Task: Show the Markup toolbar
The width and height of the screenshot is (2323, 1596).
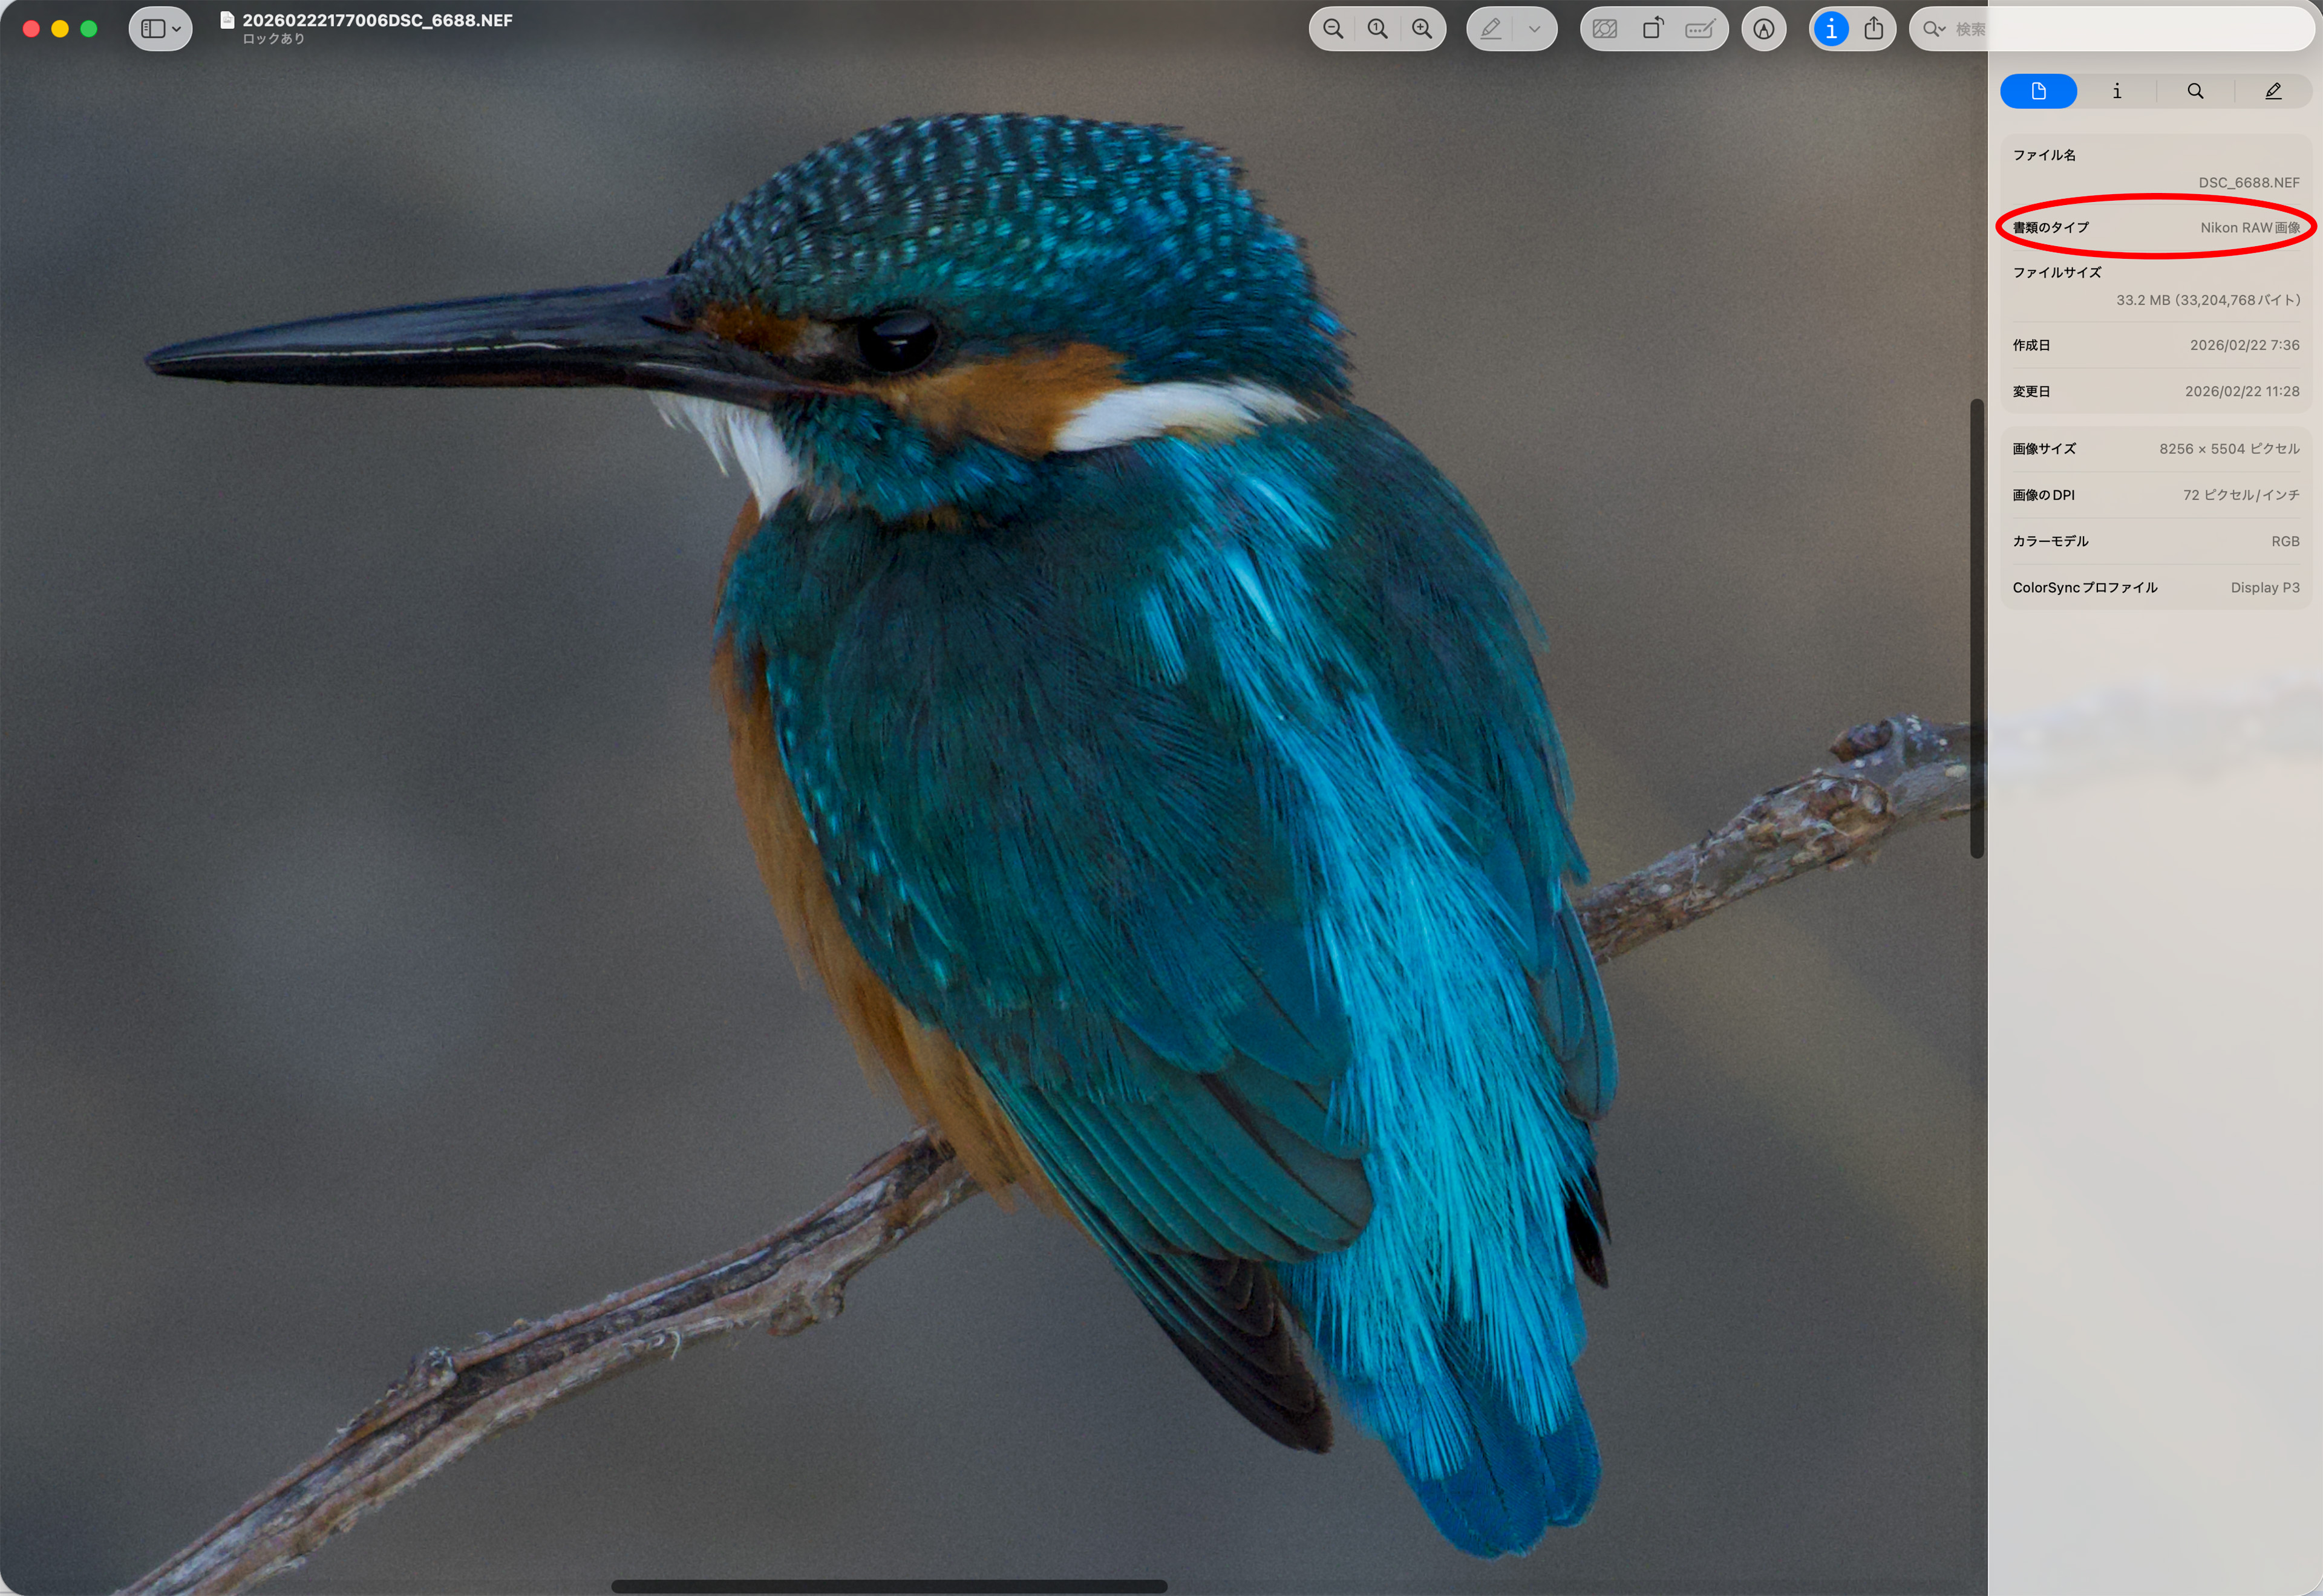Action: tap(1764, 29)
